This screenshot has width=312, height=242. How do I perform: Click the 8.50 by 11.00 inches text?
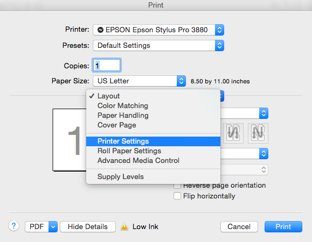tap(220, 81)
